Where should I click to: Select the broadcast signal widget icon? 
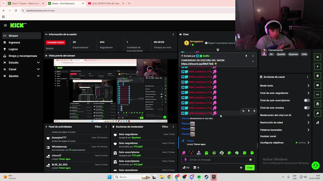click(317, 95)
